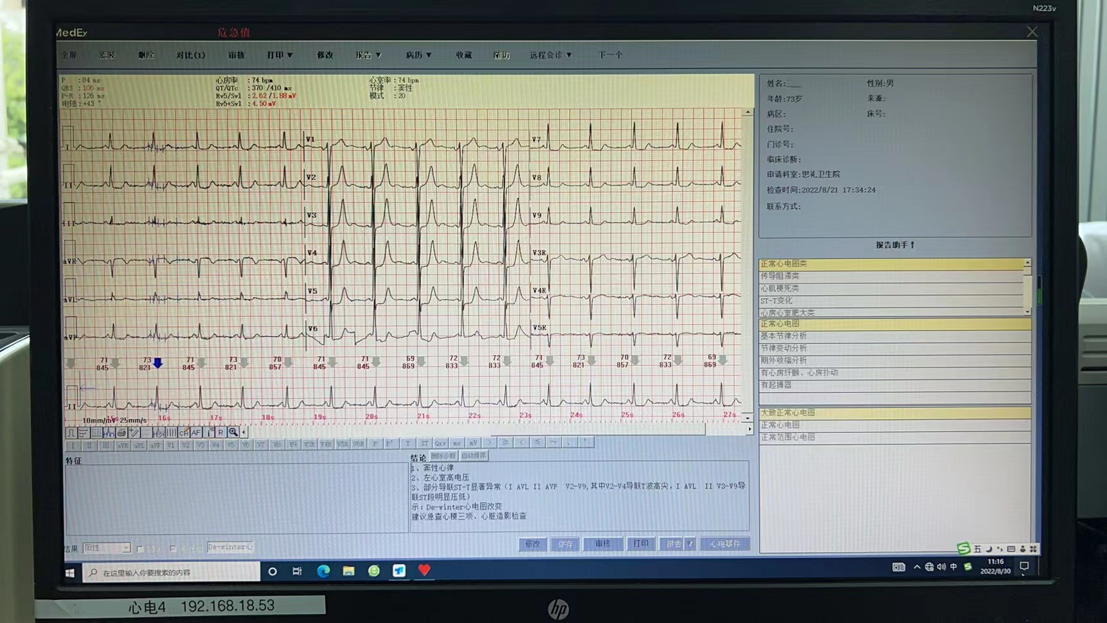Select the blue beat marker arrow labeled 73
Image resolution: width=1107 pixels, height=623 pixels.
[157, 363]
